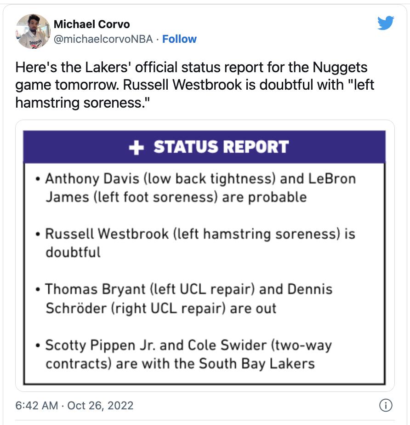Click the STATUS REPORT header title
The height and width of the screenshot is (425, 410).
click(x=221, y=147)
